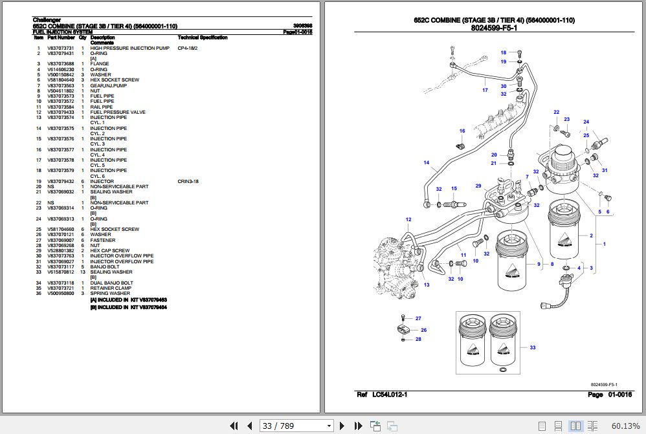
Task: Jump to the first page using the toolbar
Action: point(234,426)
